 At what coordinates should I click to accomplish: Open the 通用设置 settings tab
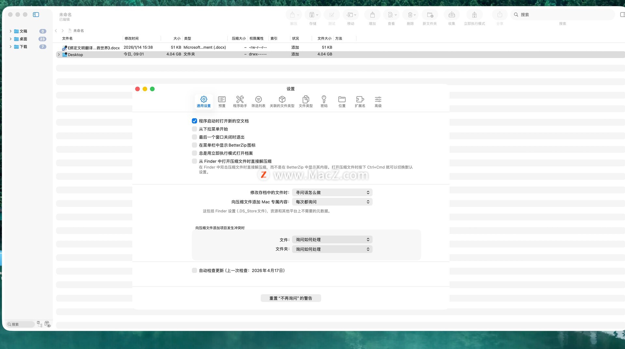pyautogui.click(x=203, y=102)
